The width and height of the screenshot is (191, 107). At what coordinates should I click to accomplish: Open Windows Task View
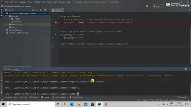pyautogui.click(x=65, y=104)
